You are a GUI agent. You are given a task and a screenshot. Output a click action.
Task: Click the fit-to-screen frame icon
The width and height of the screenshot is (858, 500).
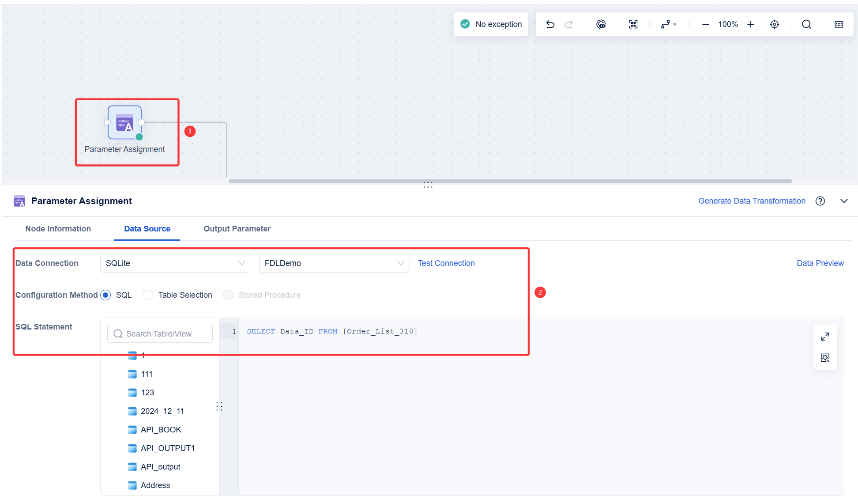pyautogui.click(x=633, y=24)
